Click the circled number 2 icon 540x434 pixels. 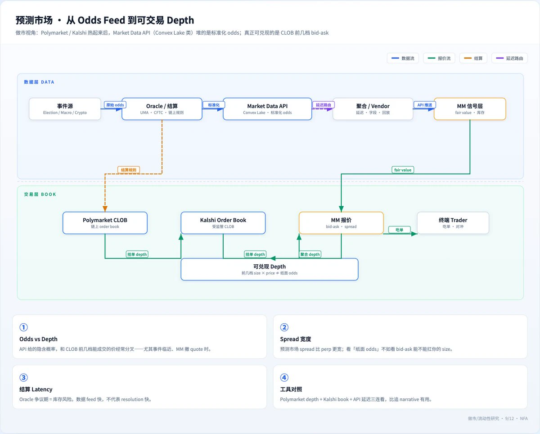[x=284, y=327]
